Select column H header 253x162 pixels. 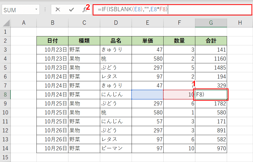point(240,23)
